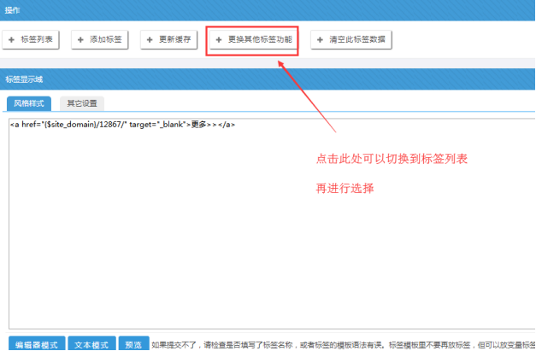This screenshot has height=351, width=536.
Task: Click the plus icon on 标签列表
Action: click(x=11, y=40)
